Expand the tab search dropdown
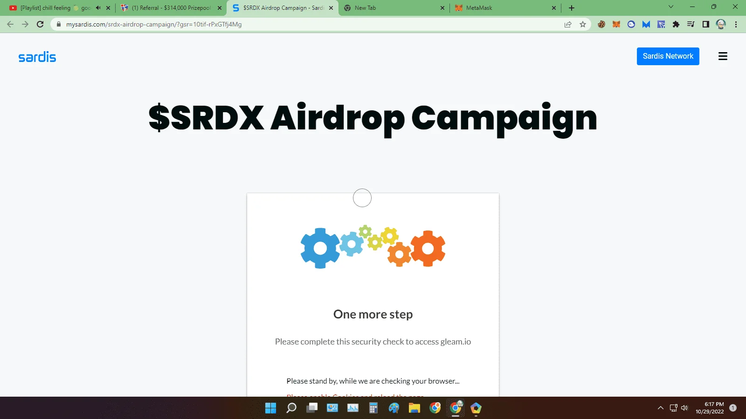746x419 pixels. pos(671,7)
